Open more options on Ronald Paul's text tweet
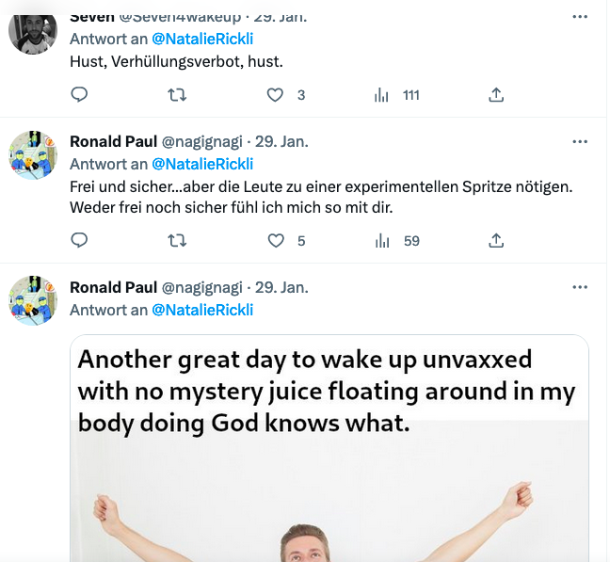This screenshot has height=562, width=610. pyautogui.click(x=580, y=141)
